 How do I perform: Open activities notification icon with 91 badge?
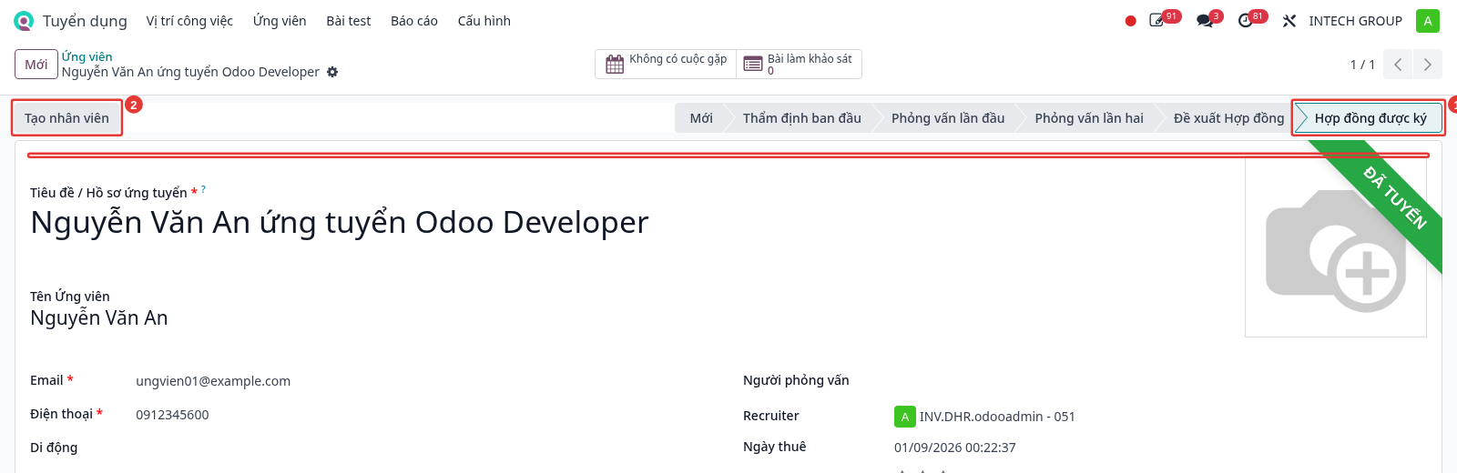click(1157, 20)
